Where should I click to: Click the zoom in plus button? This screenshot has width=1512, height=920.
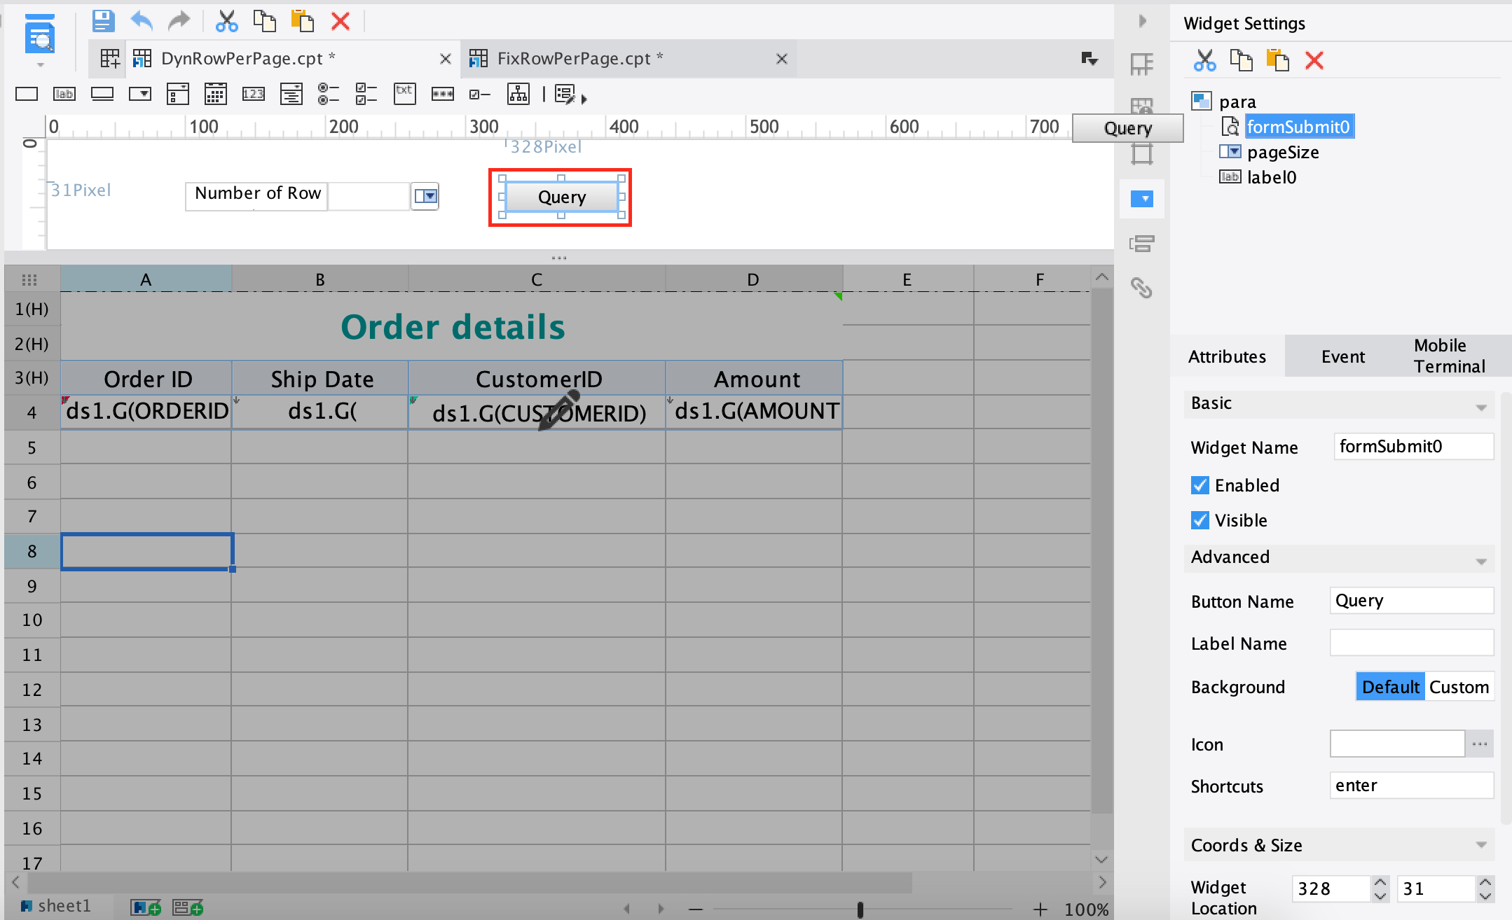tap(1040, 909)
